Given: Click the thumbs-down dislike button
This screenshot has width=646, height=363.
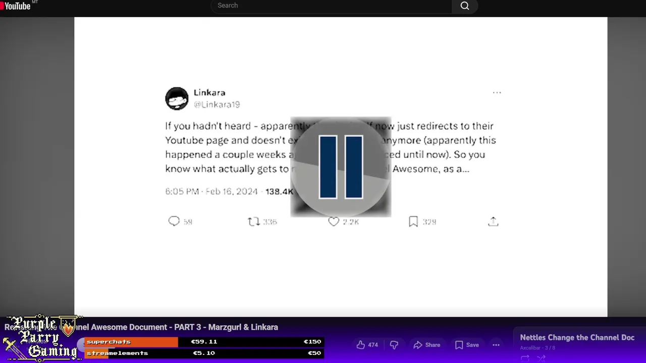Looking at the screenshot, I should [x=394, y=345].
